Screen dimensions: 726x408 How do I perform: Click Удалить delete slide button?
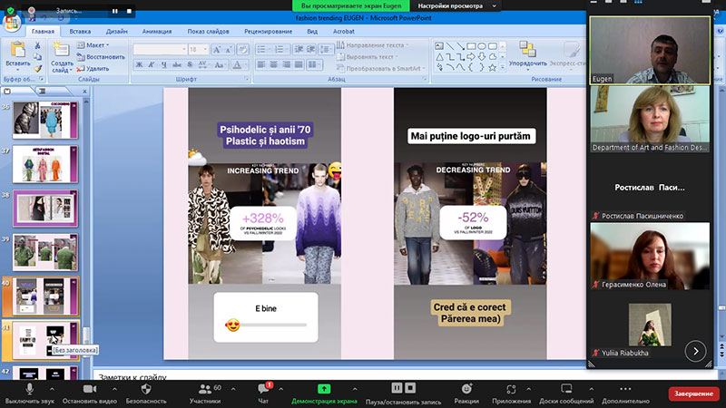(x=93, y=69)
